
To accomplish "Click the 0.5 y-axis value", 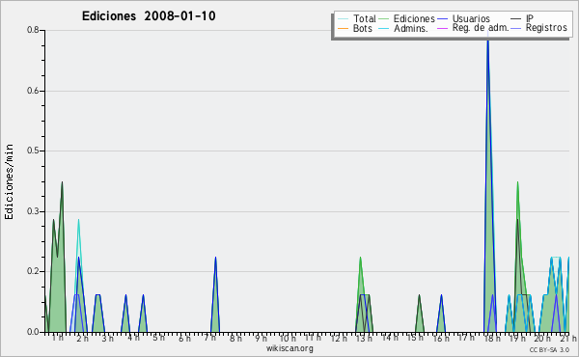I will pos(33,151).
